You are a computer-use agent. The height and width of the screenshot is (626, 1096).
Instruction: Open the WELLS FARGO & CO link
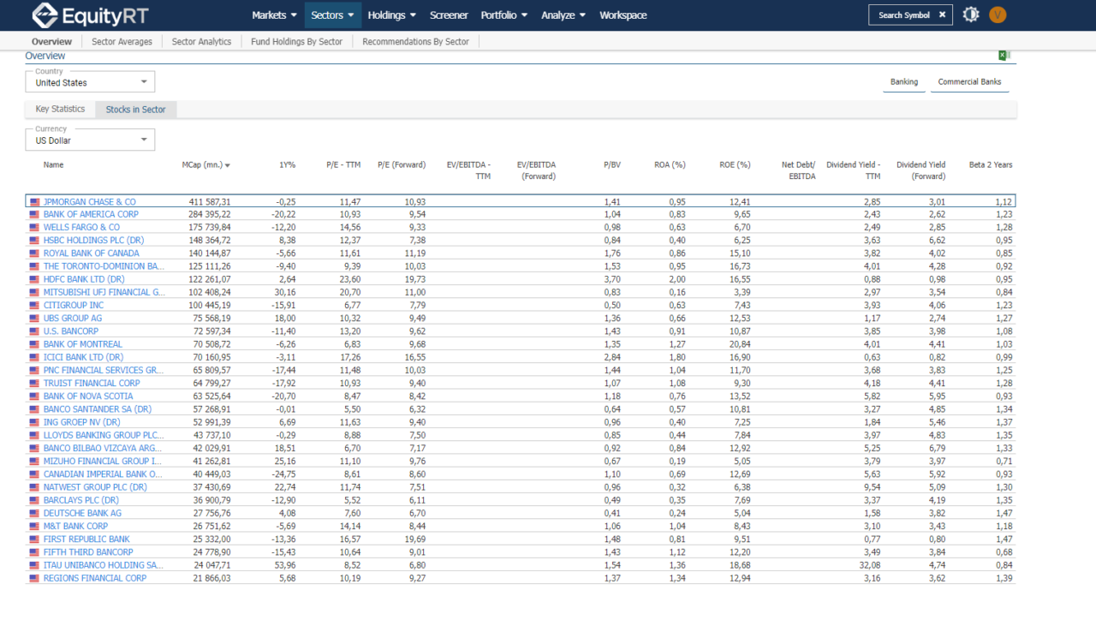pos(81,228)
